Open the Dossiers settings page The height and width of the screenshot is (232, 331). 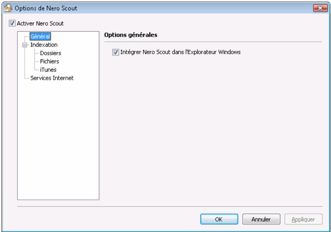(x=50, y=53)
